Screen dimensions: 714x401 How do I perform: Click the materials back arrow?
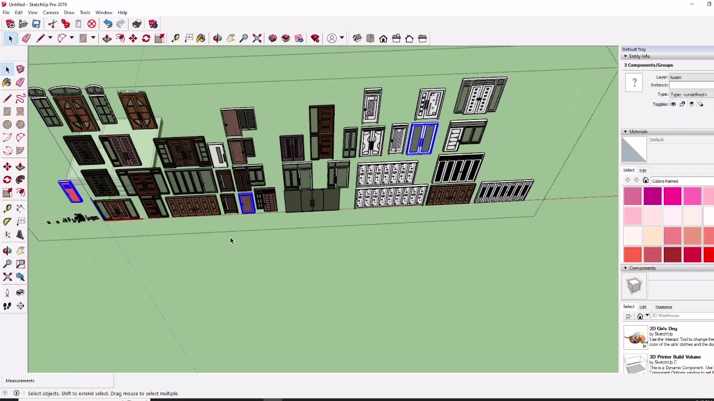(628, 180)
